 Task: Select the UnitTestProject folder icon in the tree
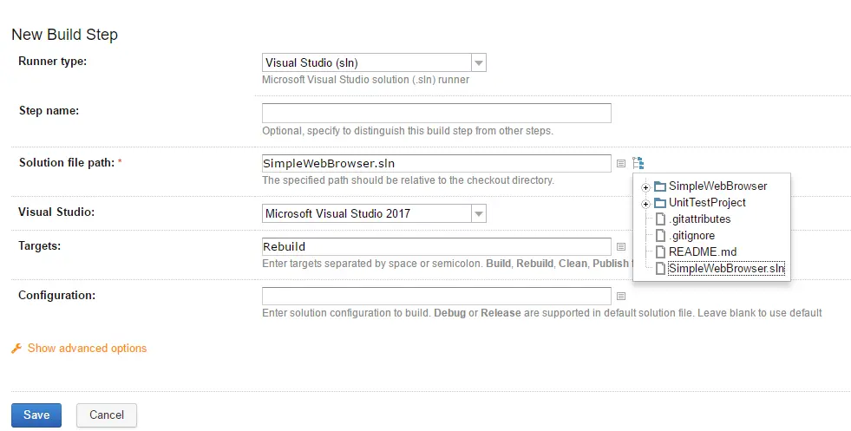point(660,203)
